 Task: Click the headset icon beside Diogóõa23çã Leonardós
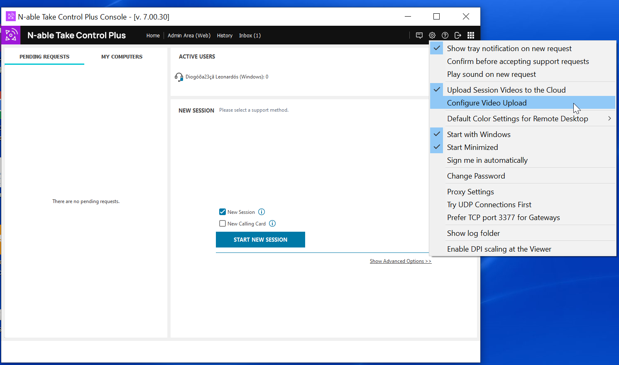(x=179, y=76)
